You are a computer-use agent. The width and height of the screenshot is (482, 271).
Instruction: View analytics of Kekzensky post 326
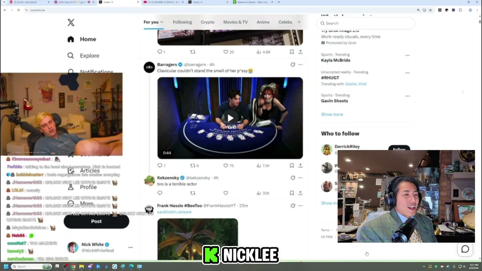pyautogui.click(x=263, y=193)
